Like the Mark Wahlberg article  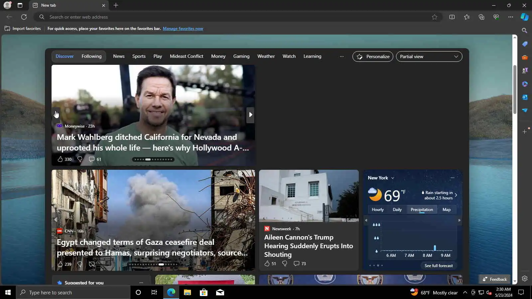[x=60, y=159]
